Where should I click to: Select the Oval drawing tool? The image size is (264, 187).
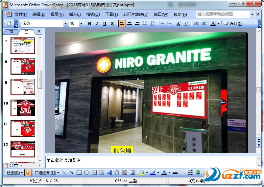pos(87,173)
